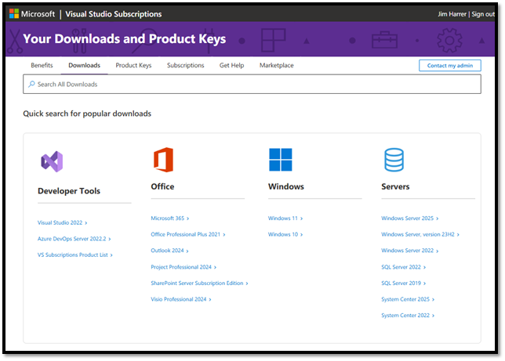Click the Visual Studio Developer Tools icon
The image size is (505, 361).
(51, 161)
